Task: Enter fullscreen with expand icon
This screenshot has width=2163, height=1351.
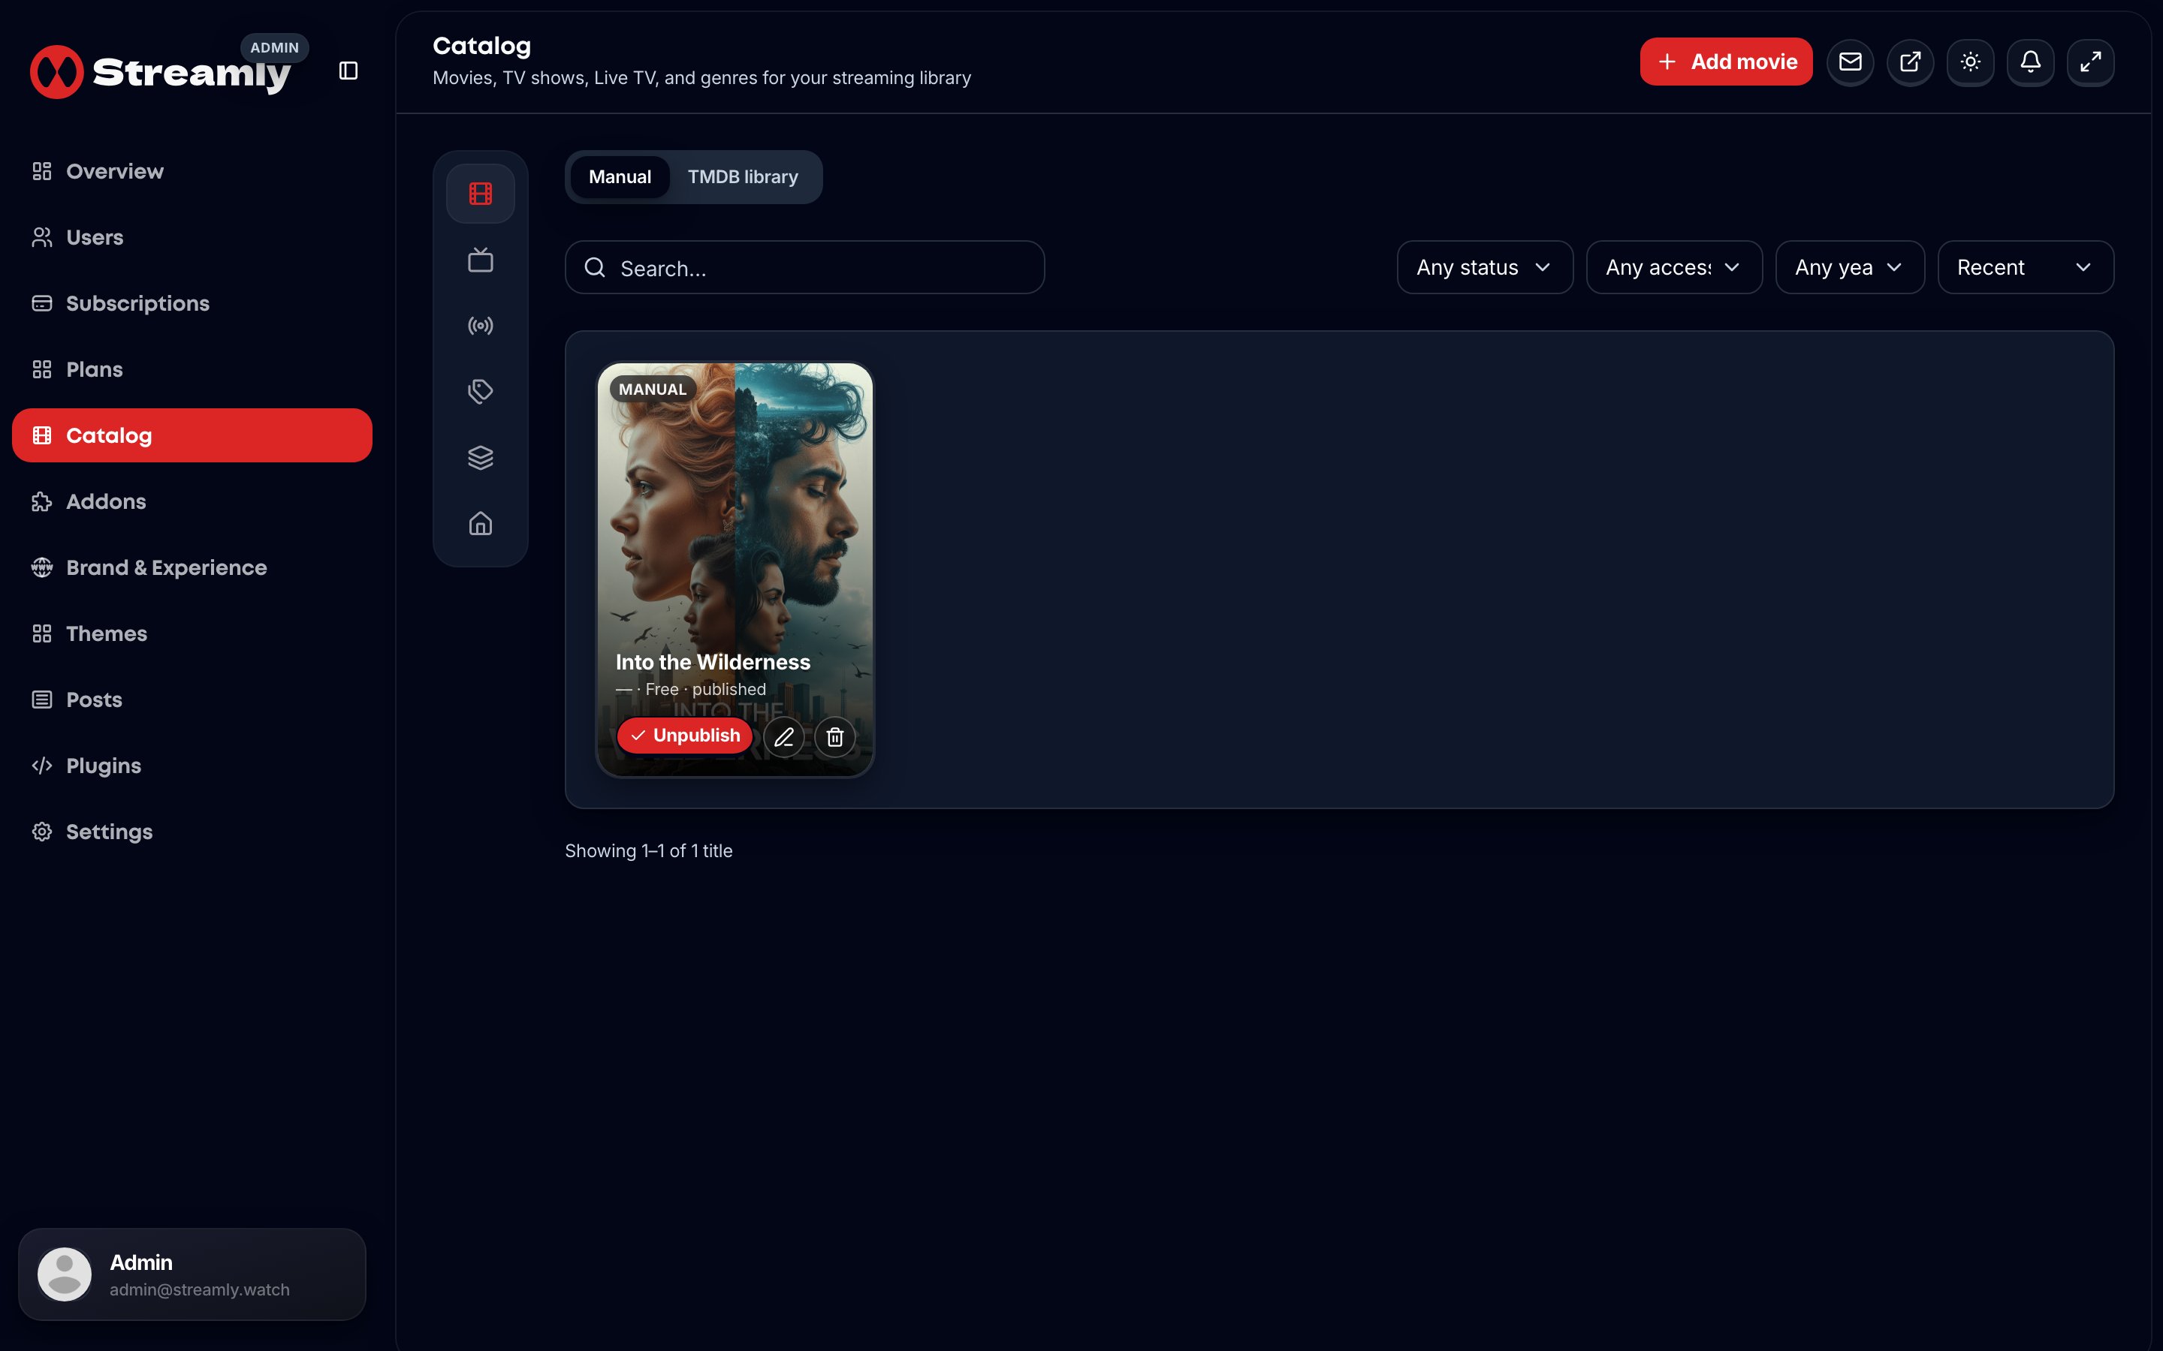Action: 2089,62
